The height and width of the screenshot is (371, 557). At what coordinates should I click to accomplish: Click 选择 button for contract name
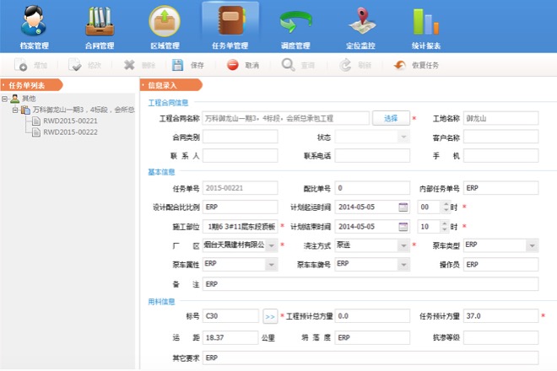[391, 118]
